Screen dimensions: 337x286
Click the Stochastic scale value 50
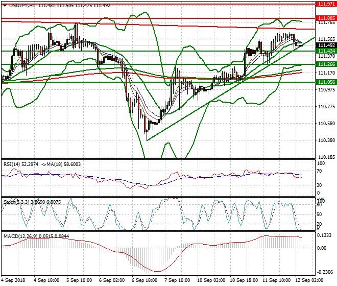tap(319, 214)
